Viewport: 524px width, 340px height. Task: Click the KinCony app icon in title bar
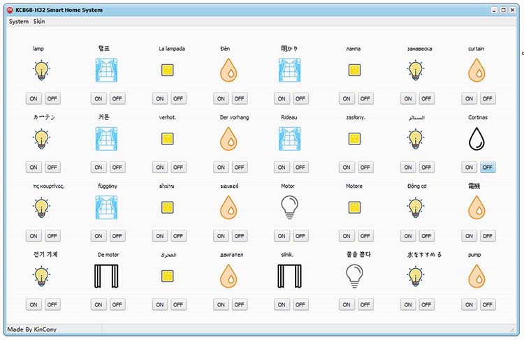pyautogui.click(x=10, y=10)
